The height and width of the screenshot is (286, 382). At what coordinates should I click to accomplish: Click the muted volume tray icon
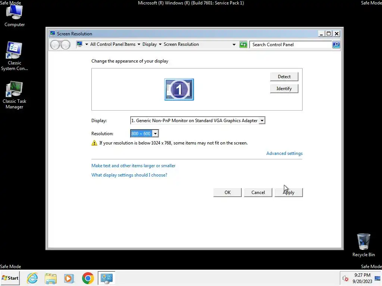tap(345, 278)
